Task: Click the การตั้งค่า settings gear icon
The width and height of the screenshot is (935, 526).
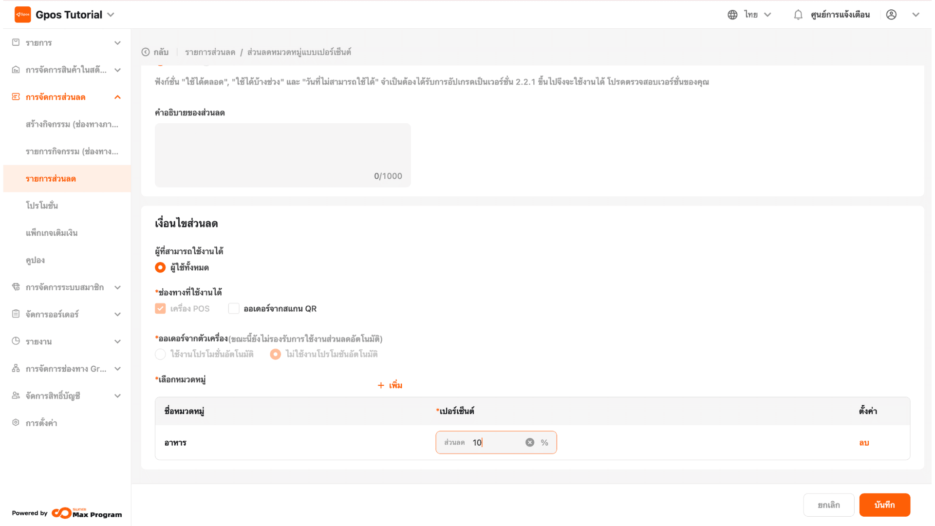Action: (16, 423)
